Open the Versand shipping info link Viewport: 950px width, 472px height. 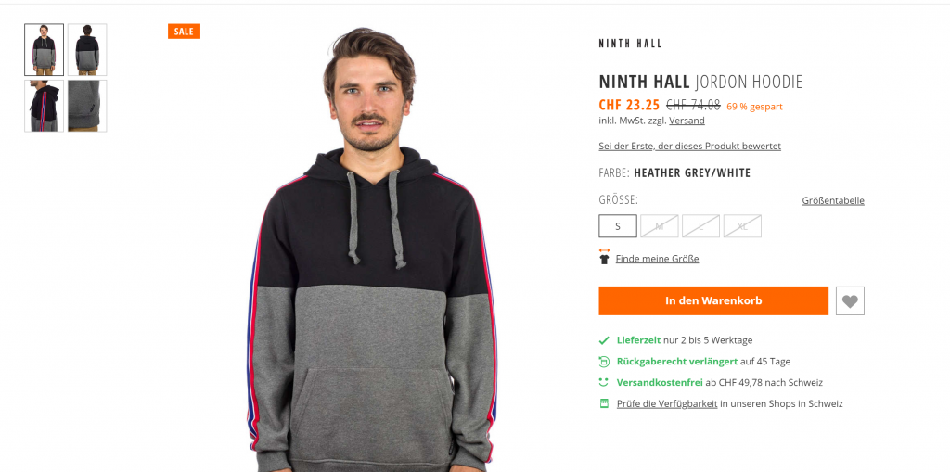click(x=687, y=121)
